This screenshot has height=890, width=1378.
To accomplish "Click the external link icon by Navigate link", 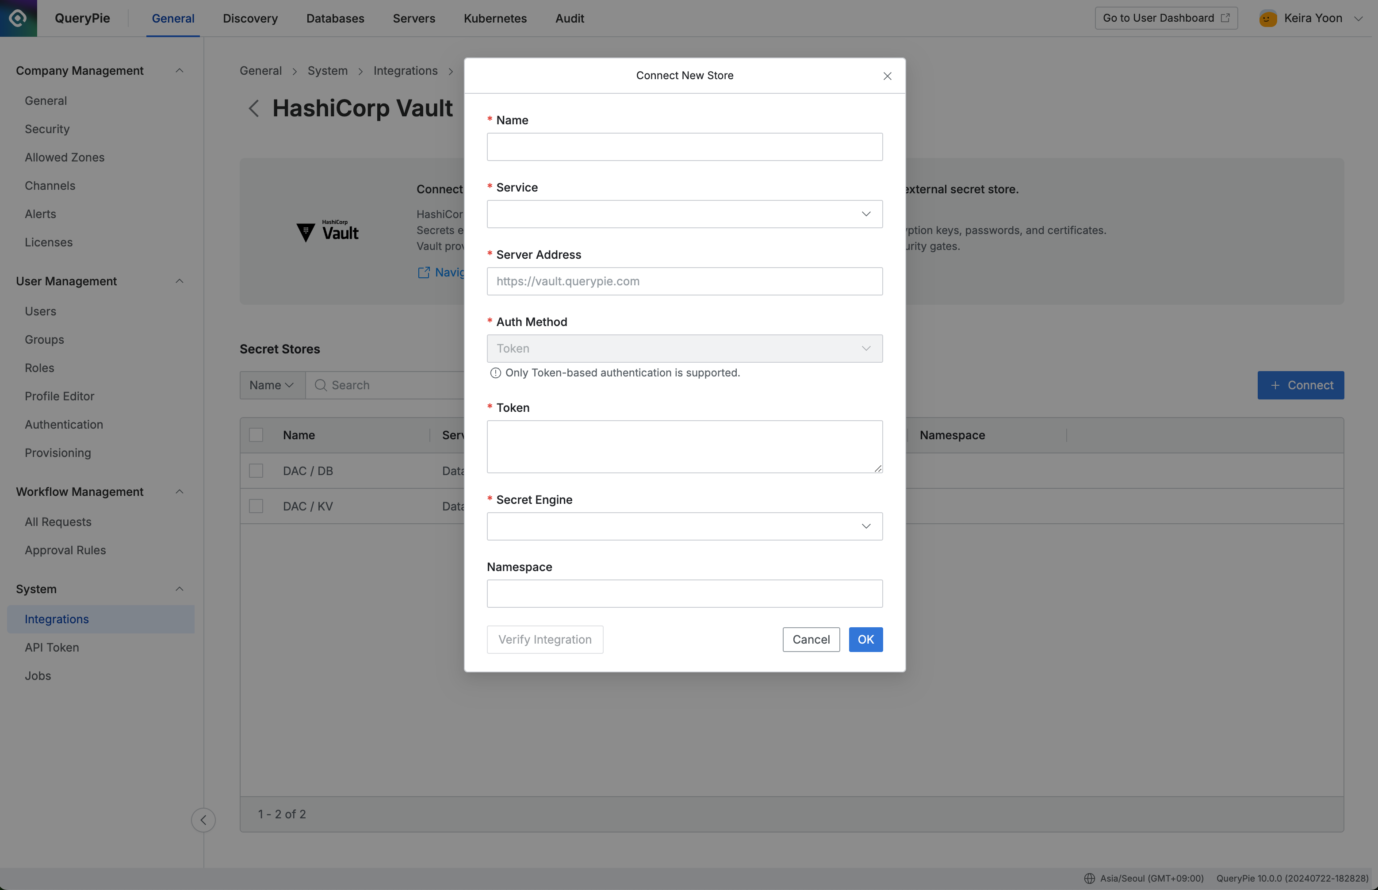I will pos(424,272).
